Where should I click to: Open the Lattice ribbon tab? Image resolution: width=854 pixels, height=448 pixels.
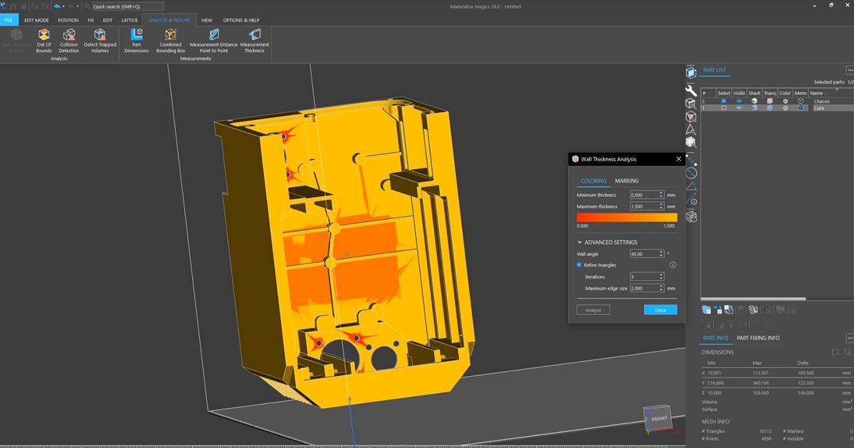coord(130,20)
